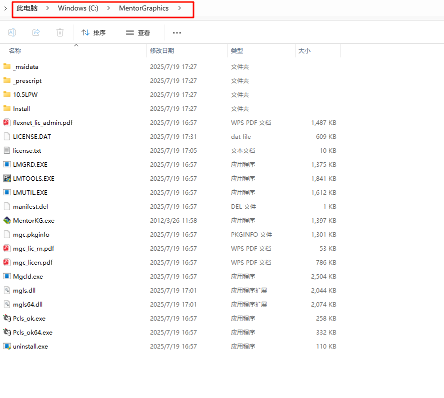Select the 10.5LPW folder icon
The height and width of the screenshot is (398, 444).
coord(7,94)
